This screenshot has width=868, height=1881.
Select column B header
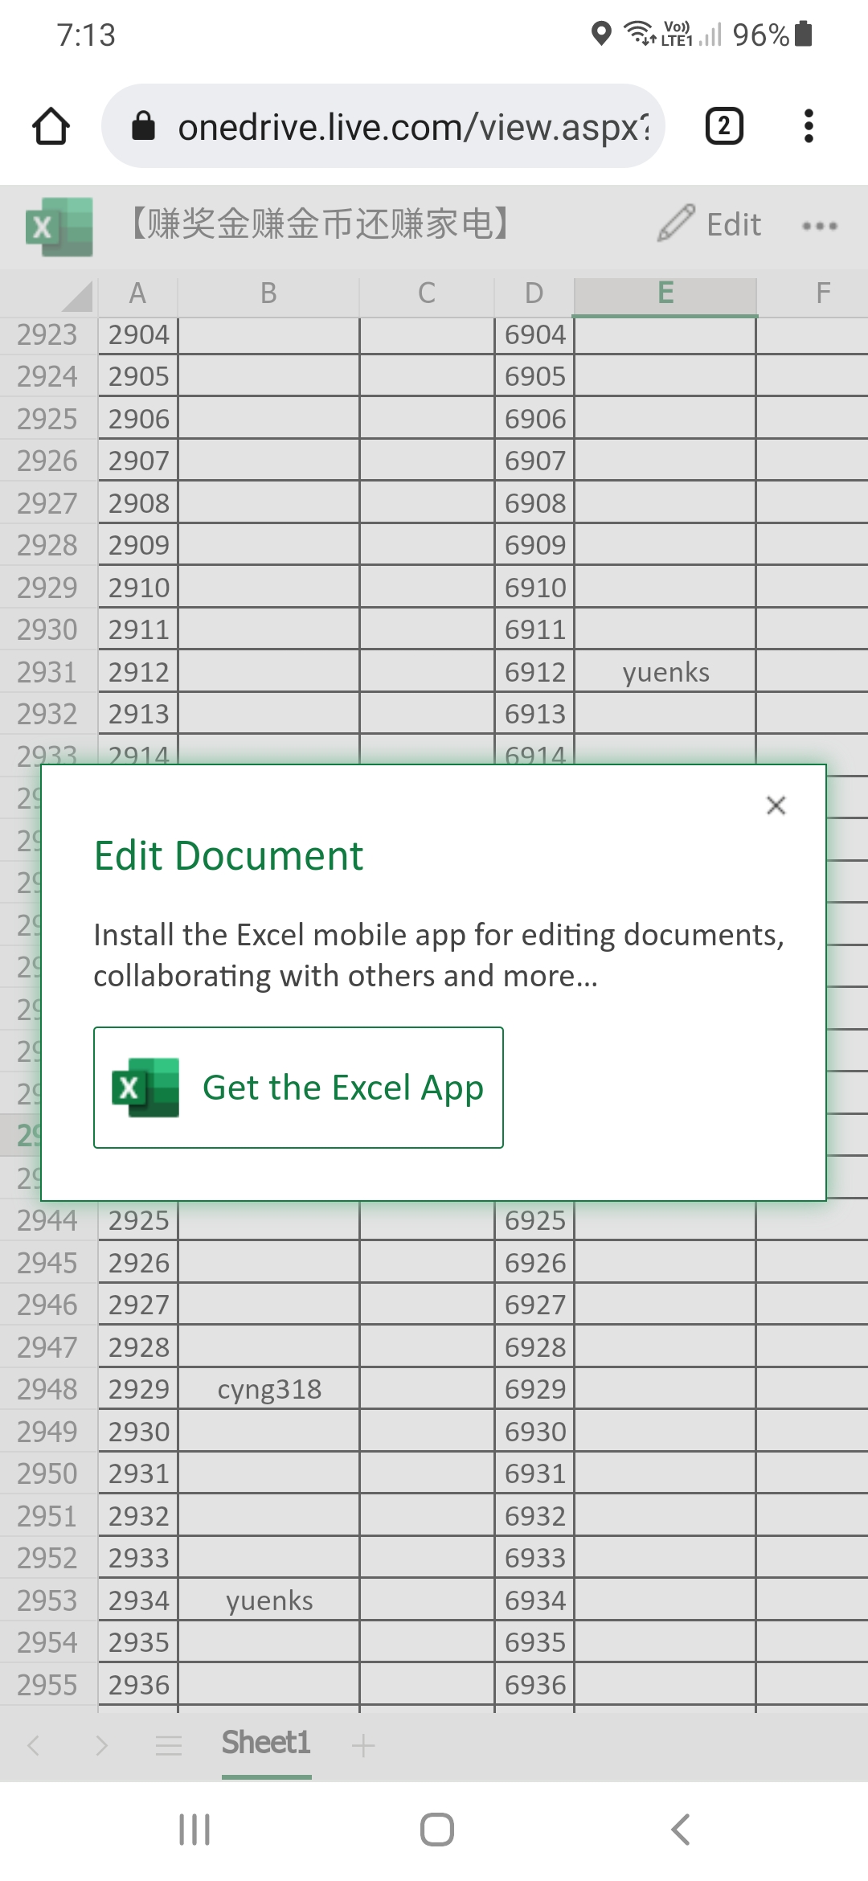tap(268, 293)
